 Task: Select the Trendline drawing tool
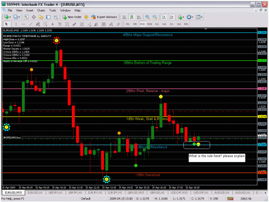coord(31,24)
